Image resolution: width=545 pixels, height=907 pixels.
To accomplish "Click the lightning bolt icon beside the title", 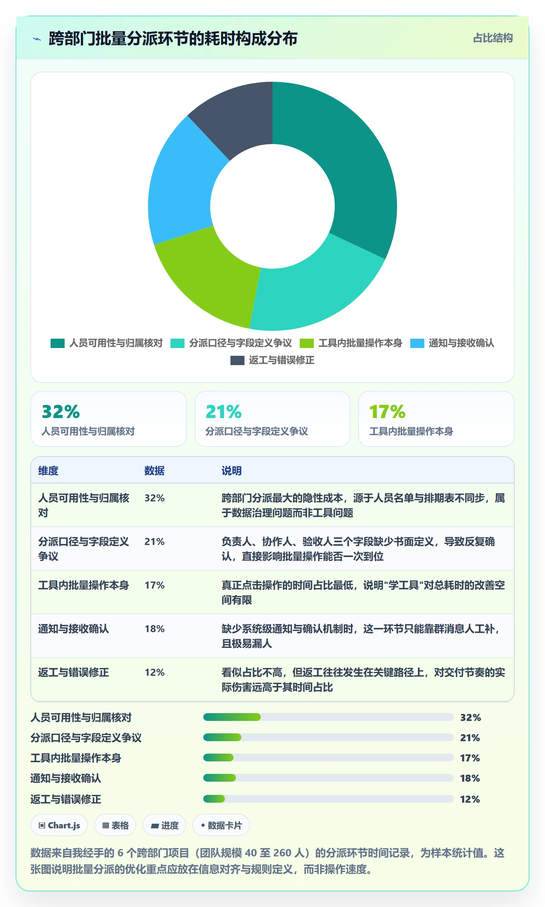I will pyautogui.click(x=37, y=39).
